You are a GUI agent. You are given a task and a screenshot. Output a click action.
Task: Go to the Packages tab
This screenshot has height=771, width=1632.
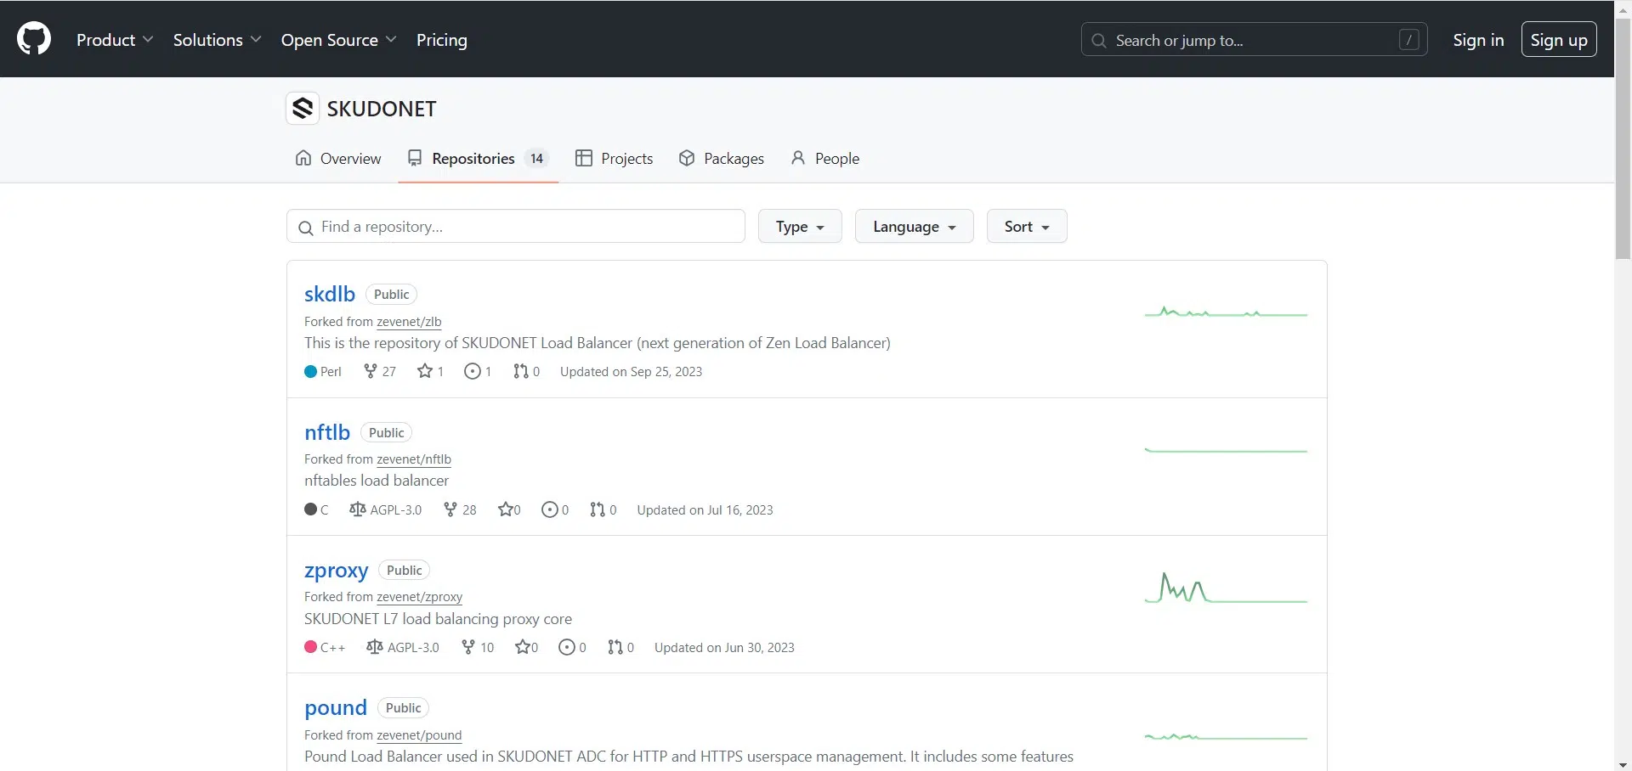pos(722,159)
